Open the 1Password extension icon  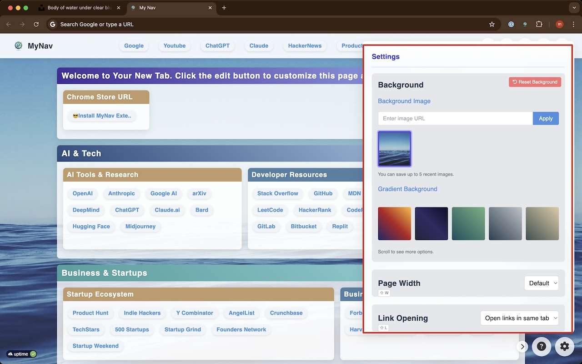(511, 24)
